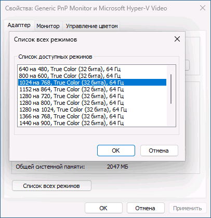
Task: Click the mode list scrollbar thumb
Action: click(x=171, y=89)
